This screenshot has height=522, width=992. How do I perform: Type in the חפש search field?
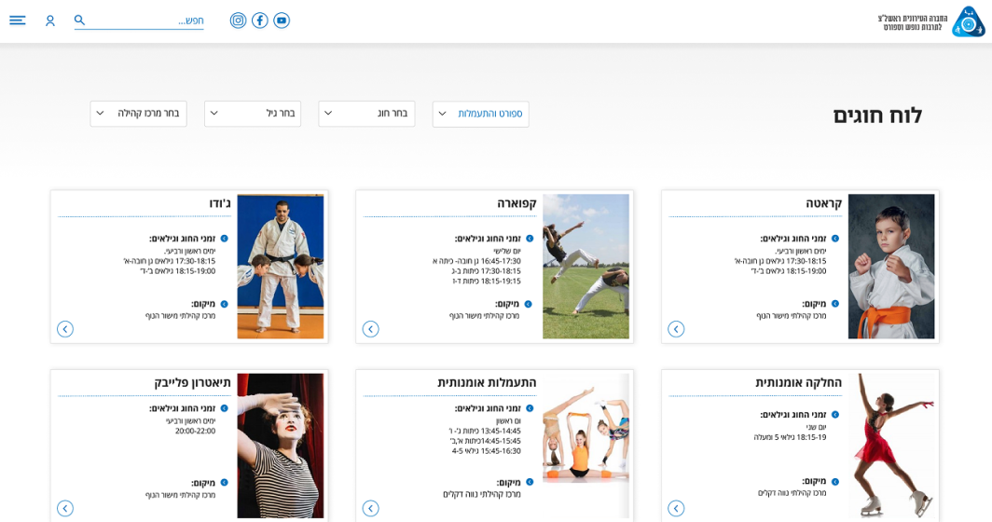pyautogui.click(x=147, y=21)
